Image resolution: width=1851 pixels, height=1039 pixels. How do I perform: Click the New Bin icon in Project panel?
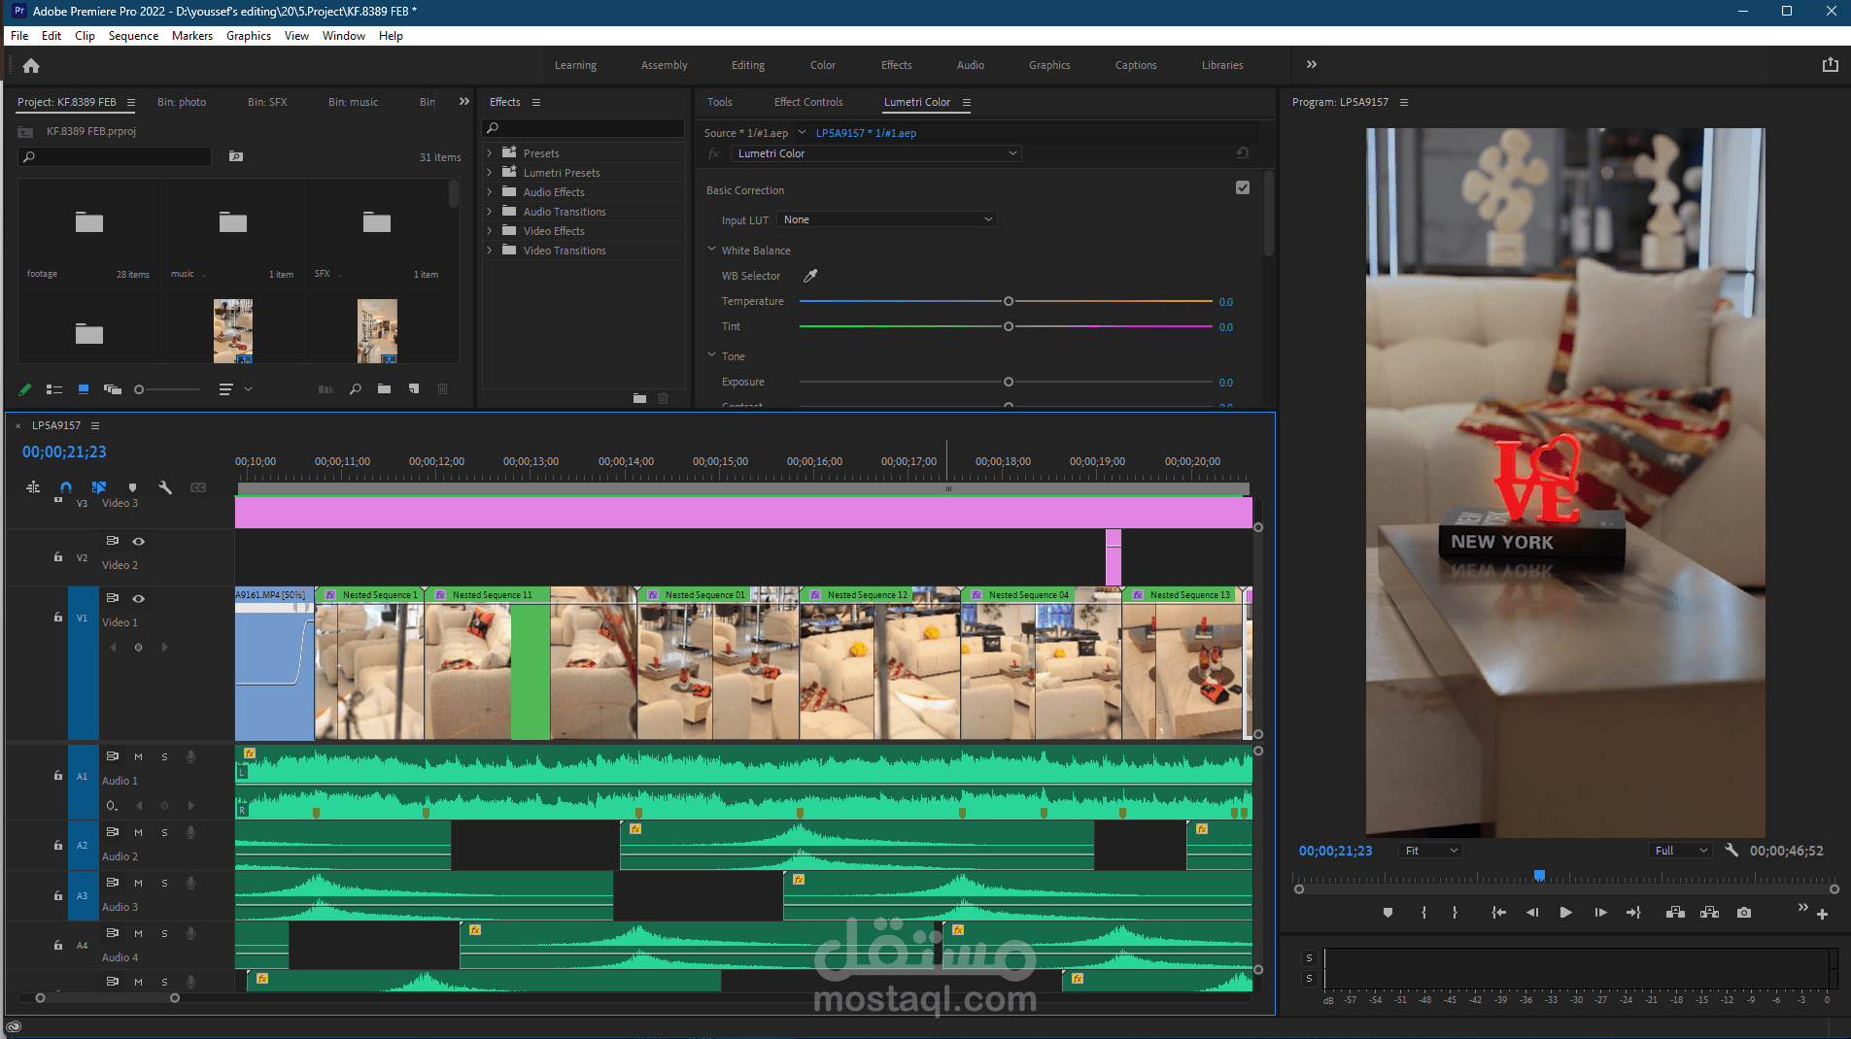pyautogui.click(x=385, y=389)
